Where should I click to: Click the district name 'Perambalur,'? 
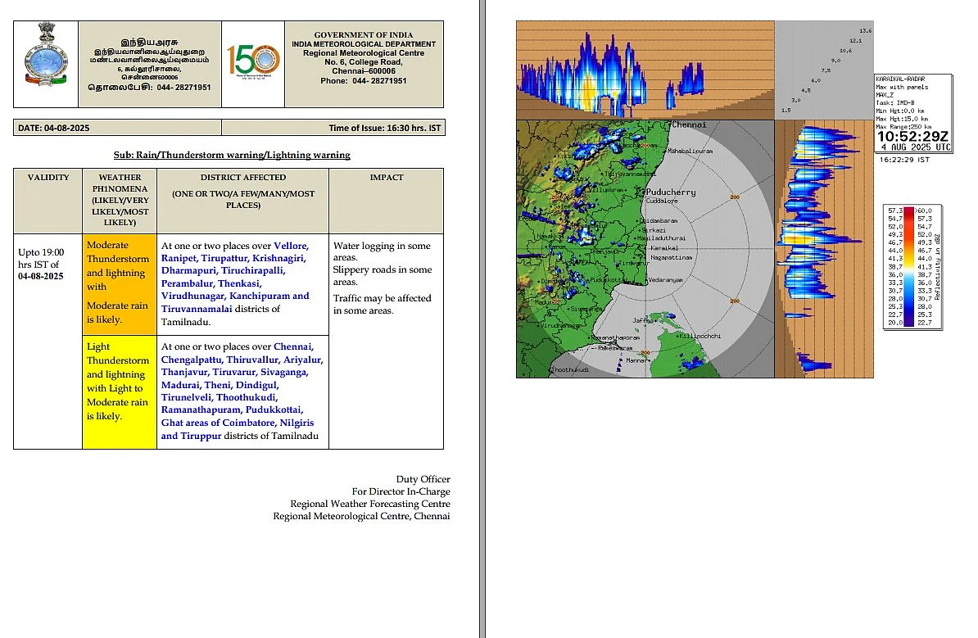pyautogui.click(x=188, y=283)
